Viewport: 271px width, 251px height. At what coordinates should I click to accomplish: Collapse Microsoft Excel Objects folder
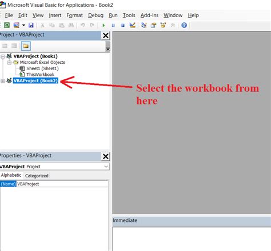click(9, 62)
